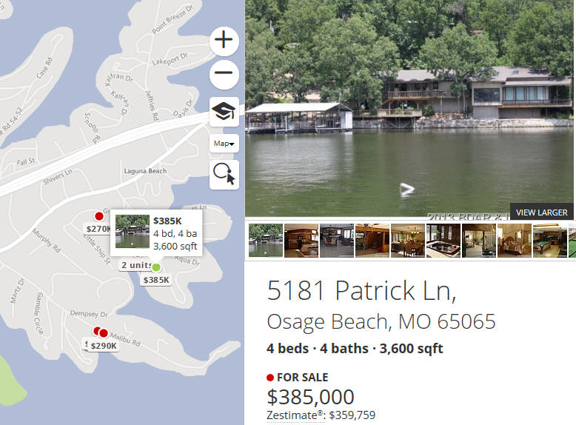Zoom out the map with minus button
576x425 pixels.
click(x=224, y=73)
